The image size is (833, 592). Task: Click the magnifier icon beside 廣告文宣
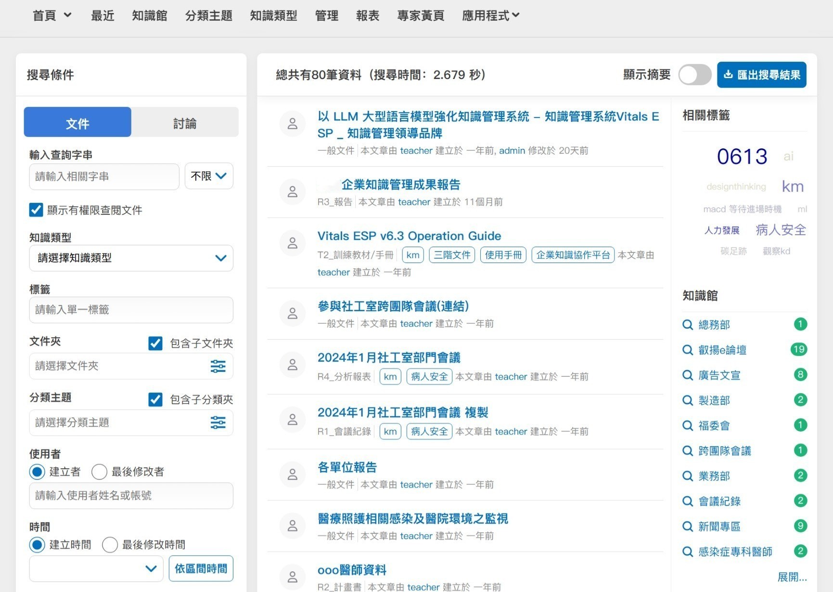click(x=688, y=375)
